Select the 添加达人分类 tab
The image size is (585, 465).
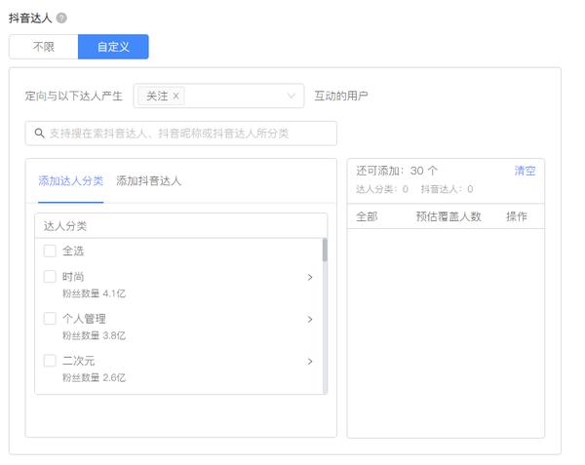(x=70, y=180)
